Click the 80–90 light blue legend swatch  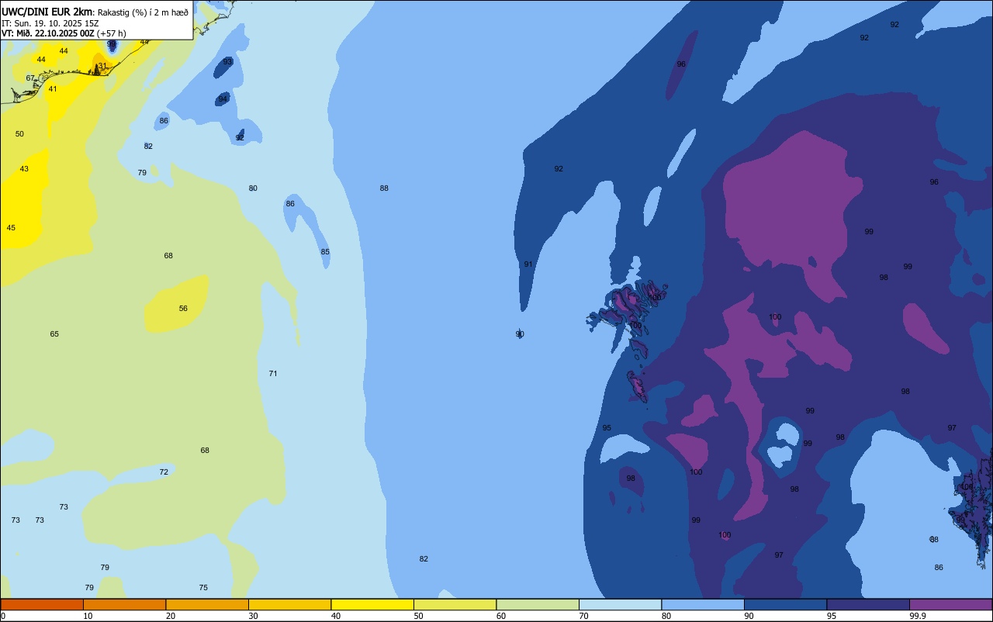[x=703, y=604]
